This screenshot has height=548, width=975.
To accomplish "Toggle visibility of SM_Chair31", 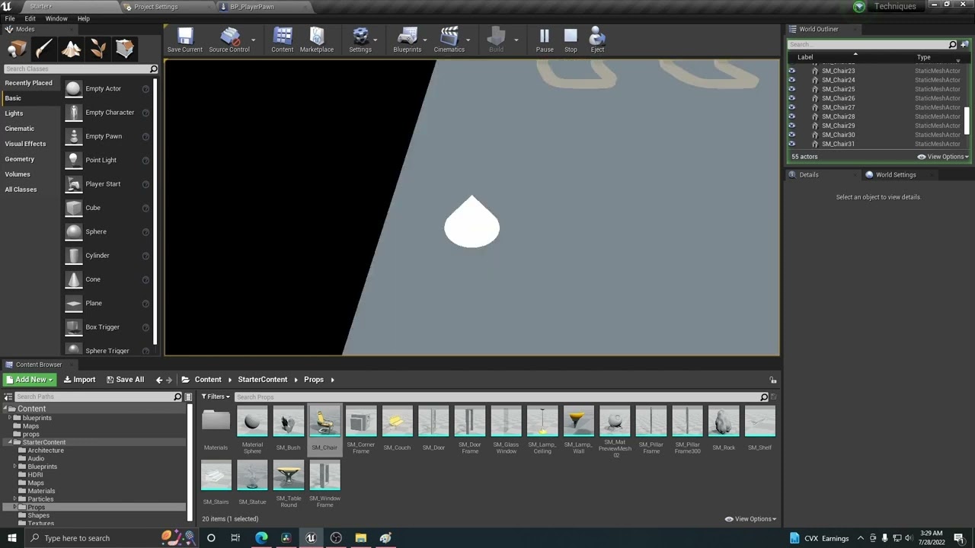I will (791, 144).
